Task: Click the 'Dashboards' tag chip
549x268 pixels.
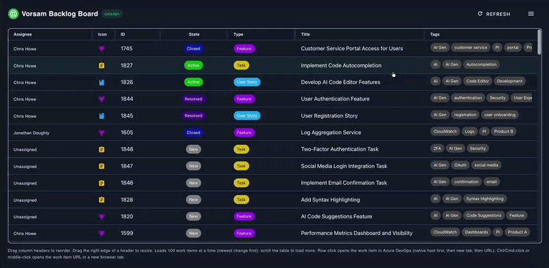Action: (476, 232)
